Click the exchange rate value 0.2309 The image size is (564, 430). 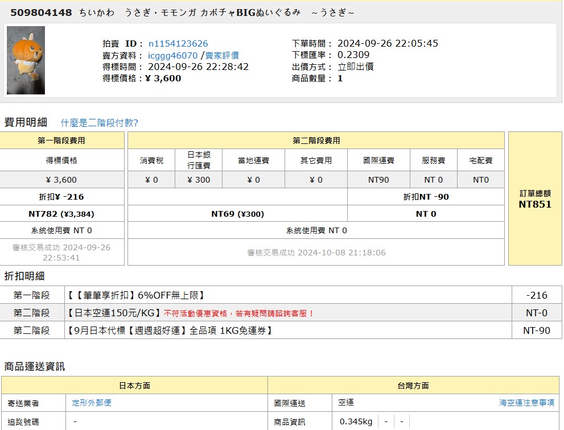pos(353,55)
